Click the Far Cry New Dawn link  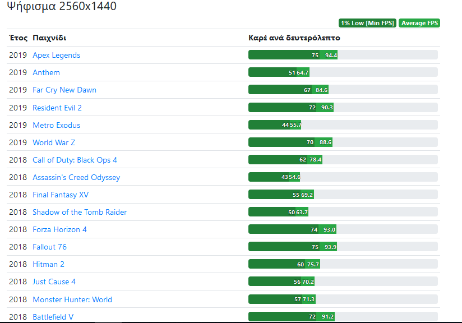[x=64, y=90]
